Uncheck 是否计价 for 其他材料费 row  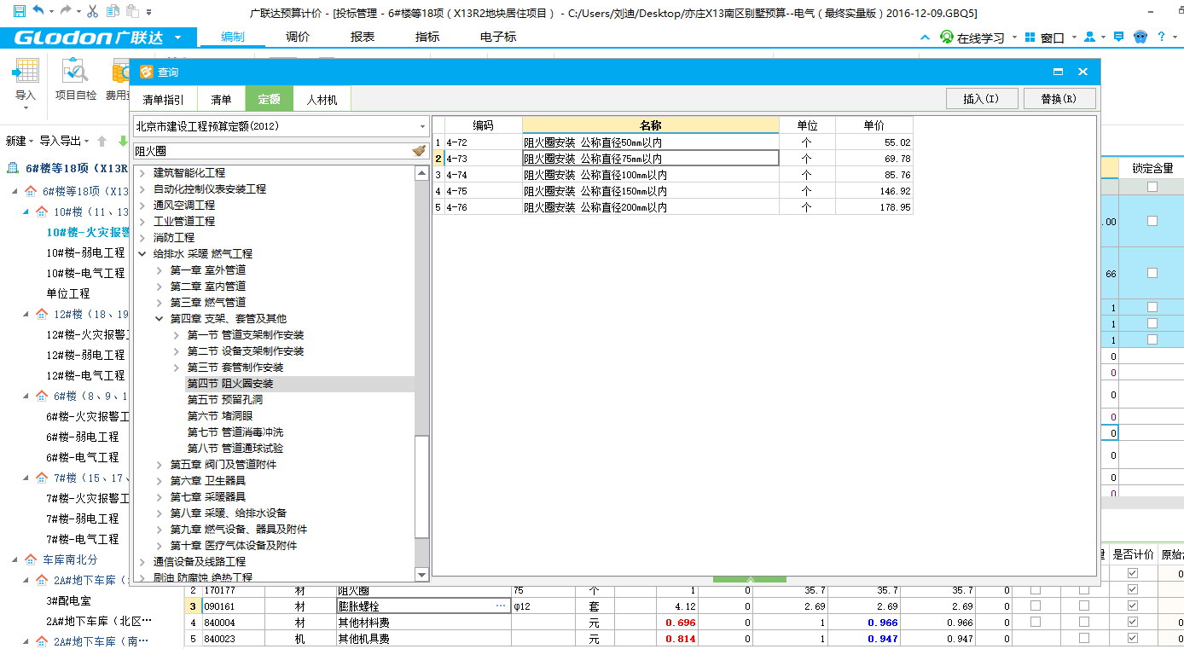click(x=1132, y=623)
